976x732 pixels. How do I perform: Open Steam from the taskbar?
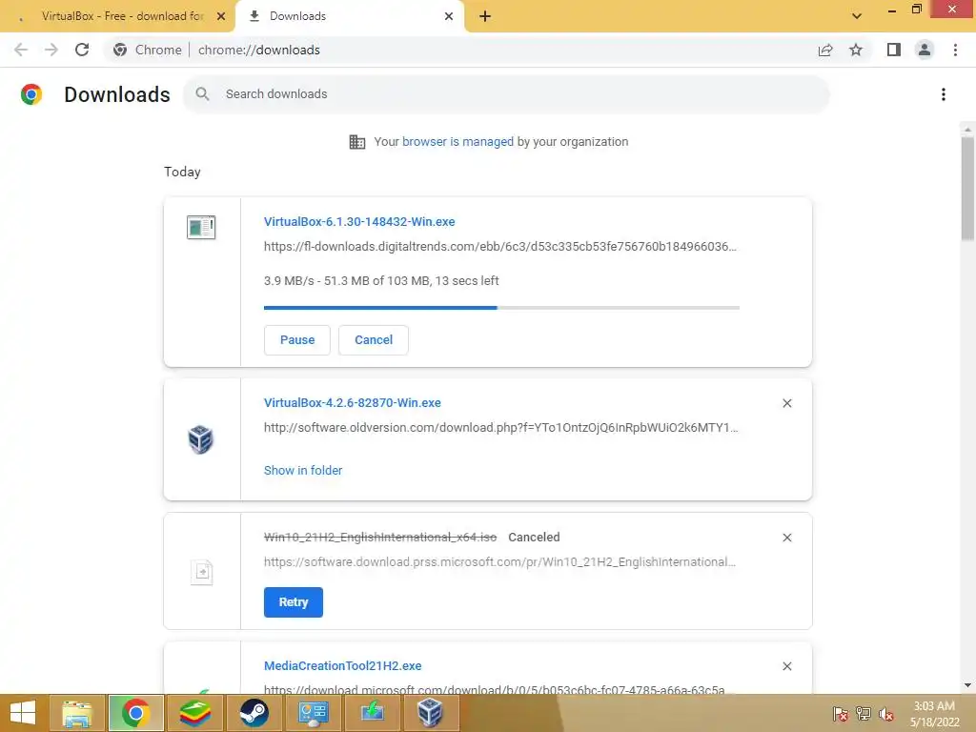254,713
